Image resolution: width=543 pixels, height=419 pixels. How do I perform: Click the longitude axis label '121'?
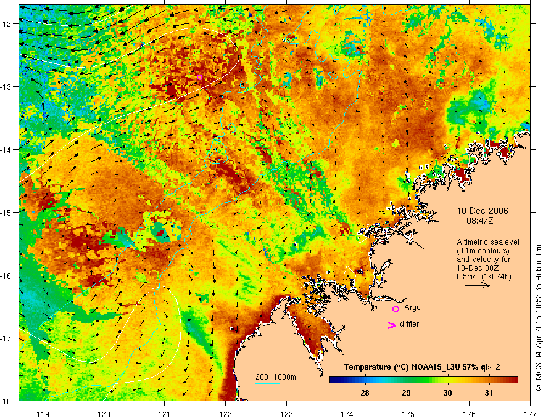(x=165, y=414)
